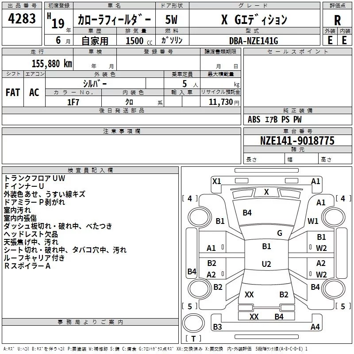Select the W1 mark on the diagram

[313, 221]
